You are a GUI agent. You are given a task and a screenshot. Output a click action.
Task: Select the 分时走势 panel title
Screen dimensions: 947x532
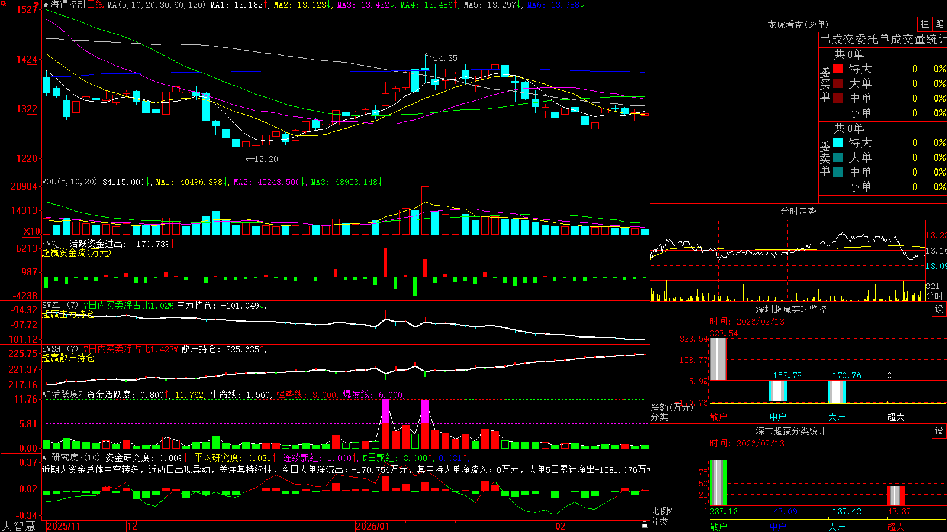click(x=798, y=211)
